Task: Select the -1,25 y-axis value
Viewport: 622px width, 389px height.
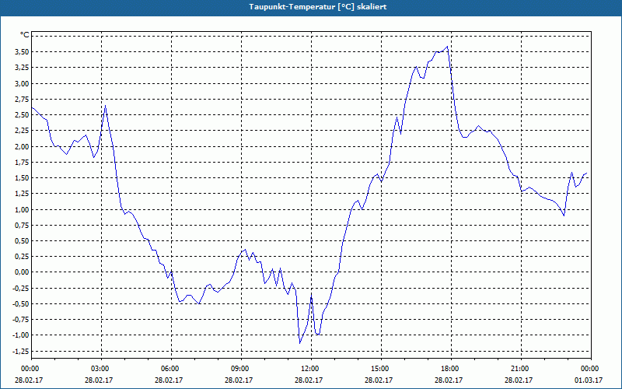Action: tap(21, 352)
